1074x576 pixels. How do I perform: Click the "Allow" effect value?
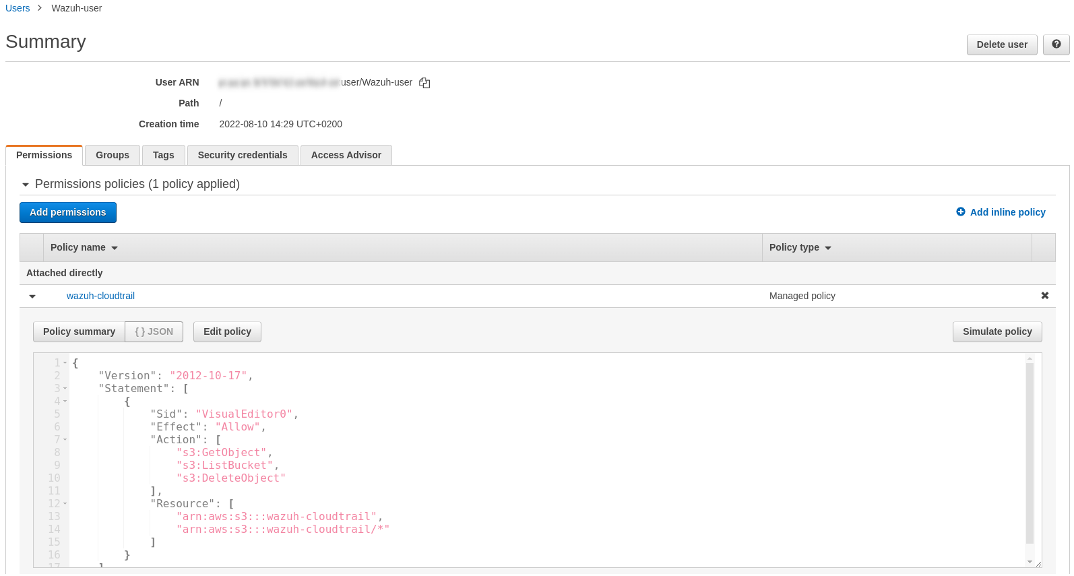coord(238,427)
